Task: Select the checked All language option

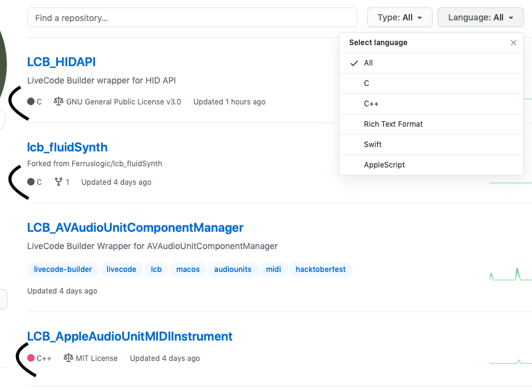Action: pyautogui.click(x=368, y=63)
